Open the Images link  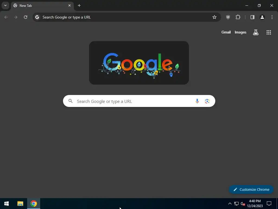(x=241, y=32)
